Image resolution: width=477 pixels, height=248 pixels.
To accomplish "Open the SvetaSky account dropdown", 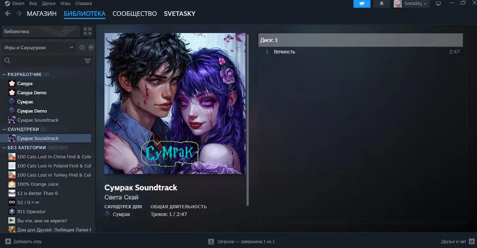I will pyautogui.click(x=415, y=4).
